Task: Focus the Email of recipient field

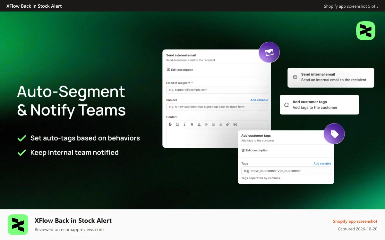Action: coord(217,90)
